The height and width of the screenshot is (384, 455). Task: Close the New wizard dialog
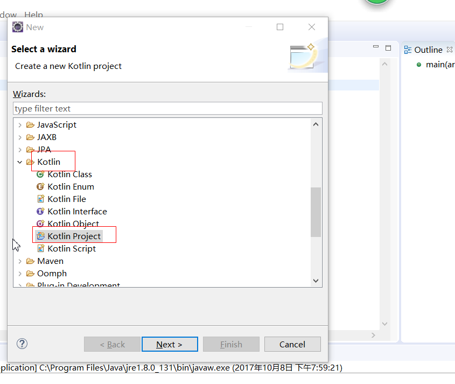click(x=312, y=27)
